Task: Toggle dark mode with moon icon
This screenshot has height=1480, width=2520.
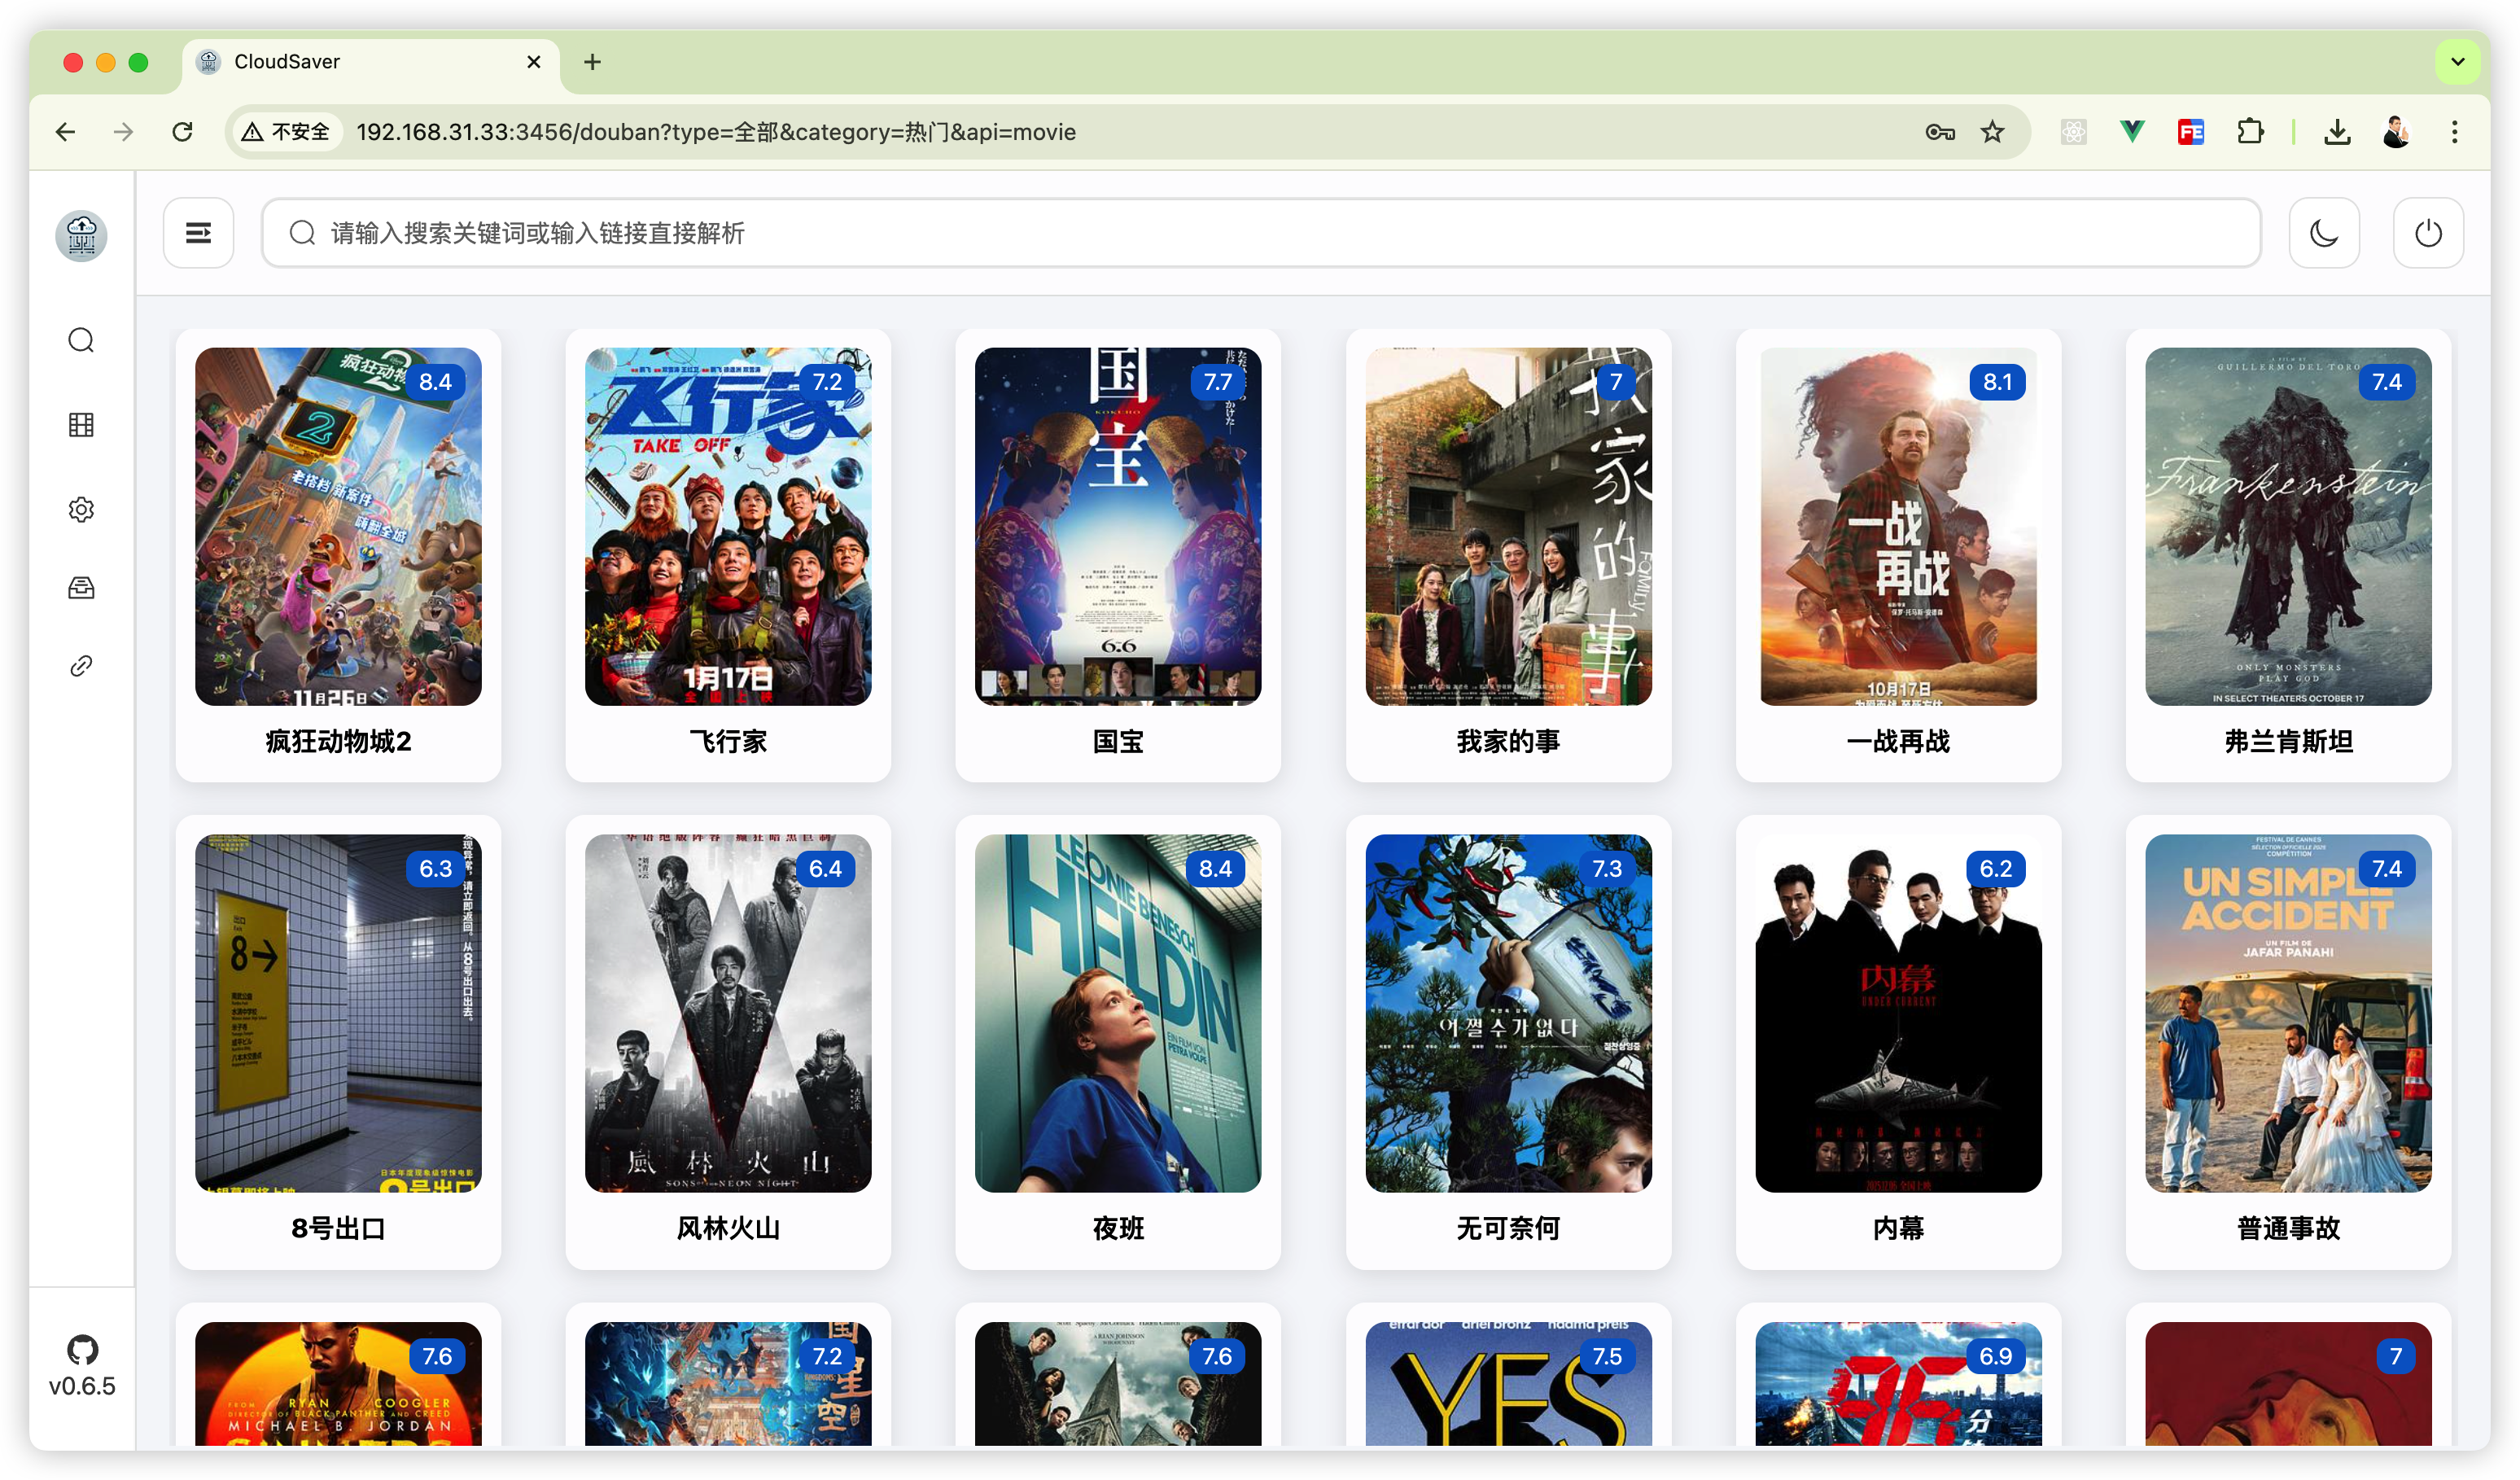Action: click(2323, 233)
